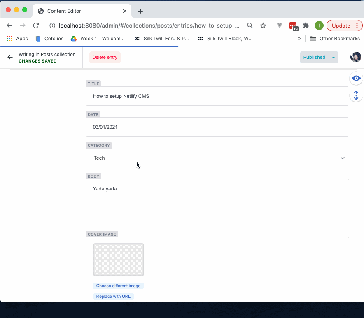This screenshot has height=318, width=364.
Task: Toggle publish state via Published control
Action: pyautogui.click(x=314, y=57)
